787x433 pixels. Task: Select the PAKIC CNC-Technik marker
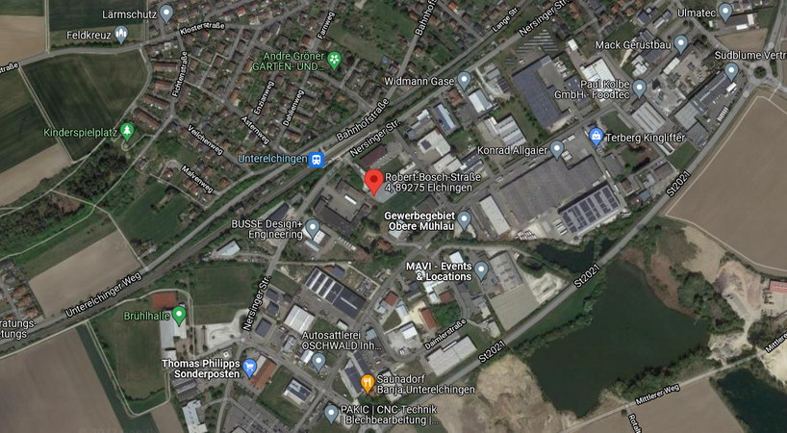click(331, 414)
